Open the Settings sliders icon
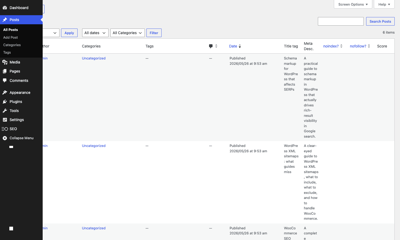The height and width of the screenshot is (240, 400). tap(5, 120)
